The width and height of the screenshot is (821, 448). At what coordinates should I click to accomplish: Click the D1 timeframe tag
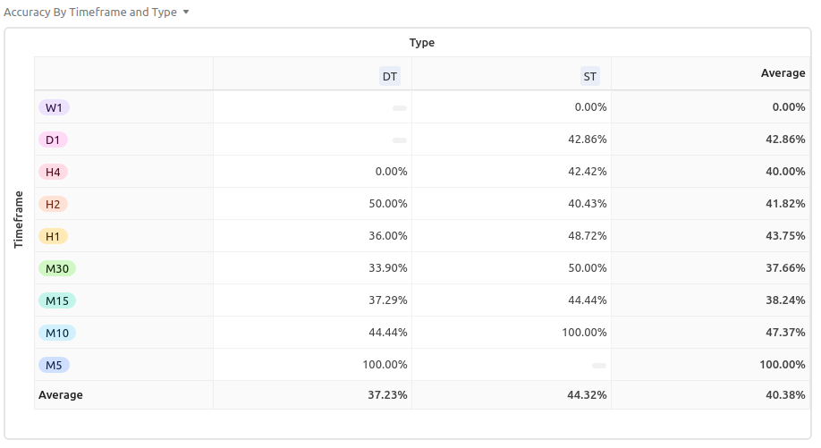point(54,139)
